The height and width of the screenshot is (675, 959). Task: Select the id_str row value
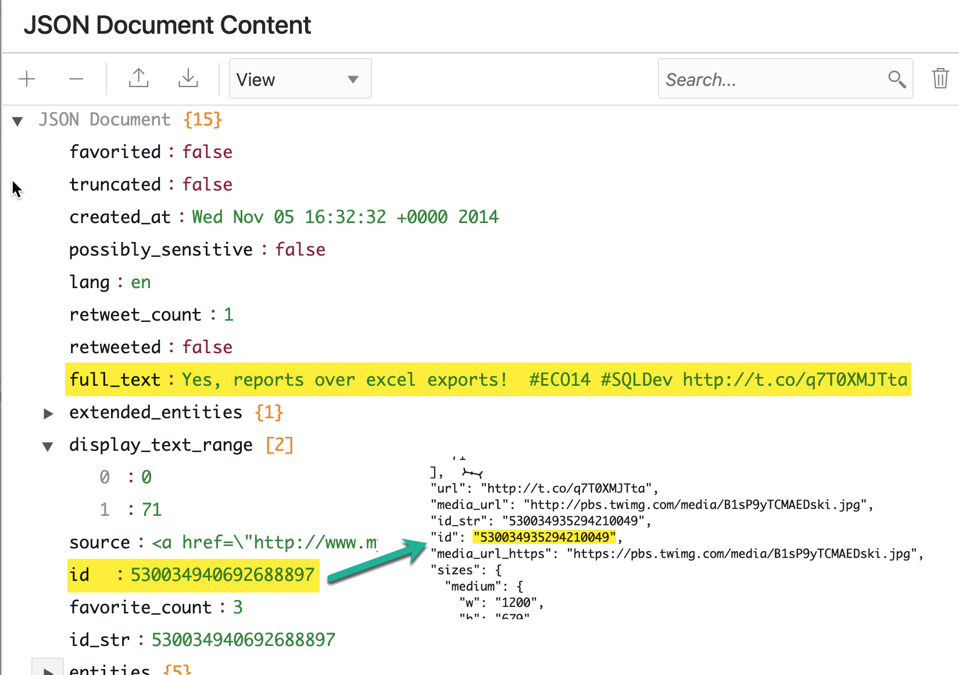[x=244, y=640]
